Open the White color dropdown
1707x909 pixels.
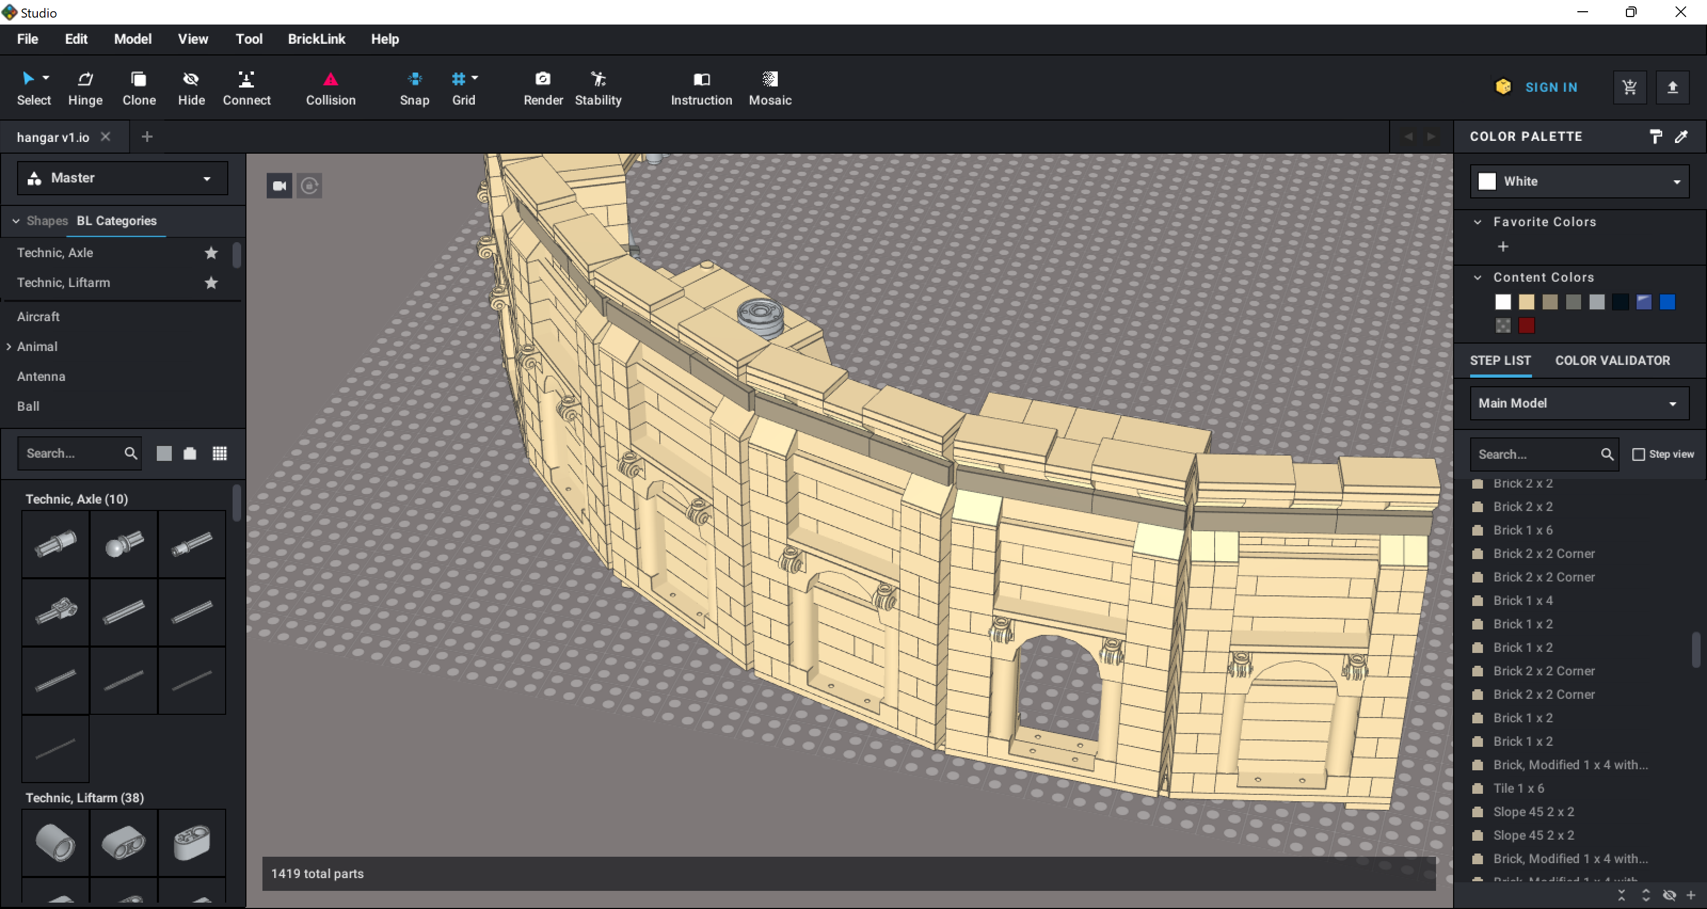[x=1579, y=181]
